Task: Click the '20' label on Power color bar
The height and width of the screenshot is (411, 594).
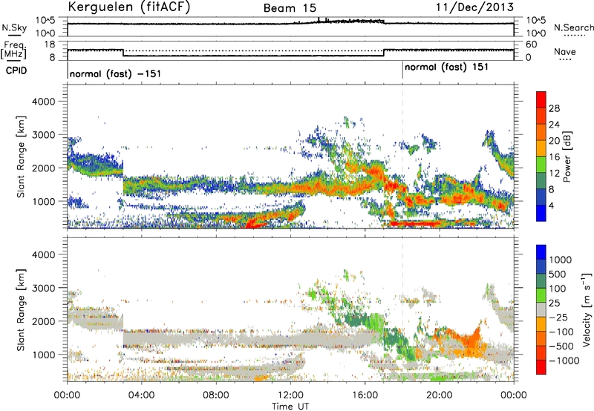Action: coord(554,141)
